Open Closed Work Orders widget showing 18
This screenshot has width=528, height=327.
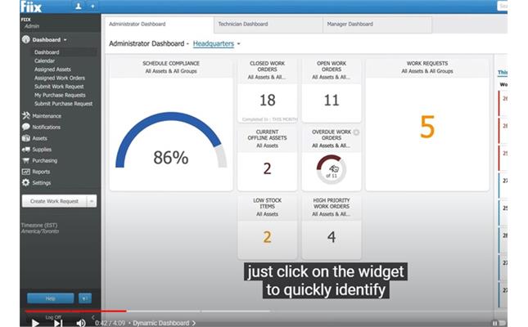tap(268, 91)
